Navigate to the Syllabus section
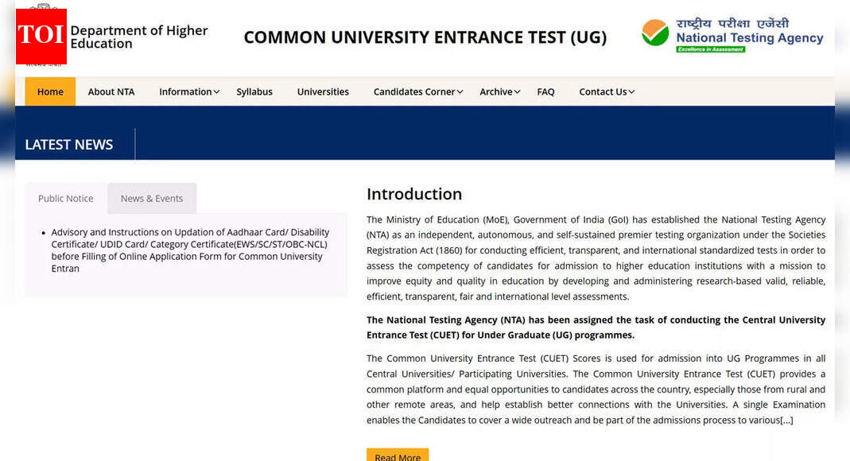 (x=254, y=91)
